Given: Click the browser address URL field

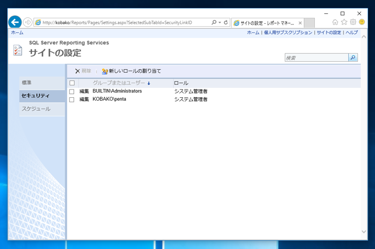Looking at the screenshot, I should 122,23.
